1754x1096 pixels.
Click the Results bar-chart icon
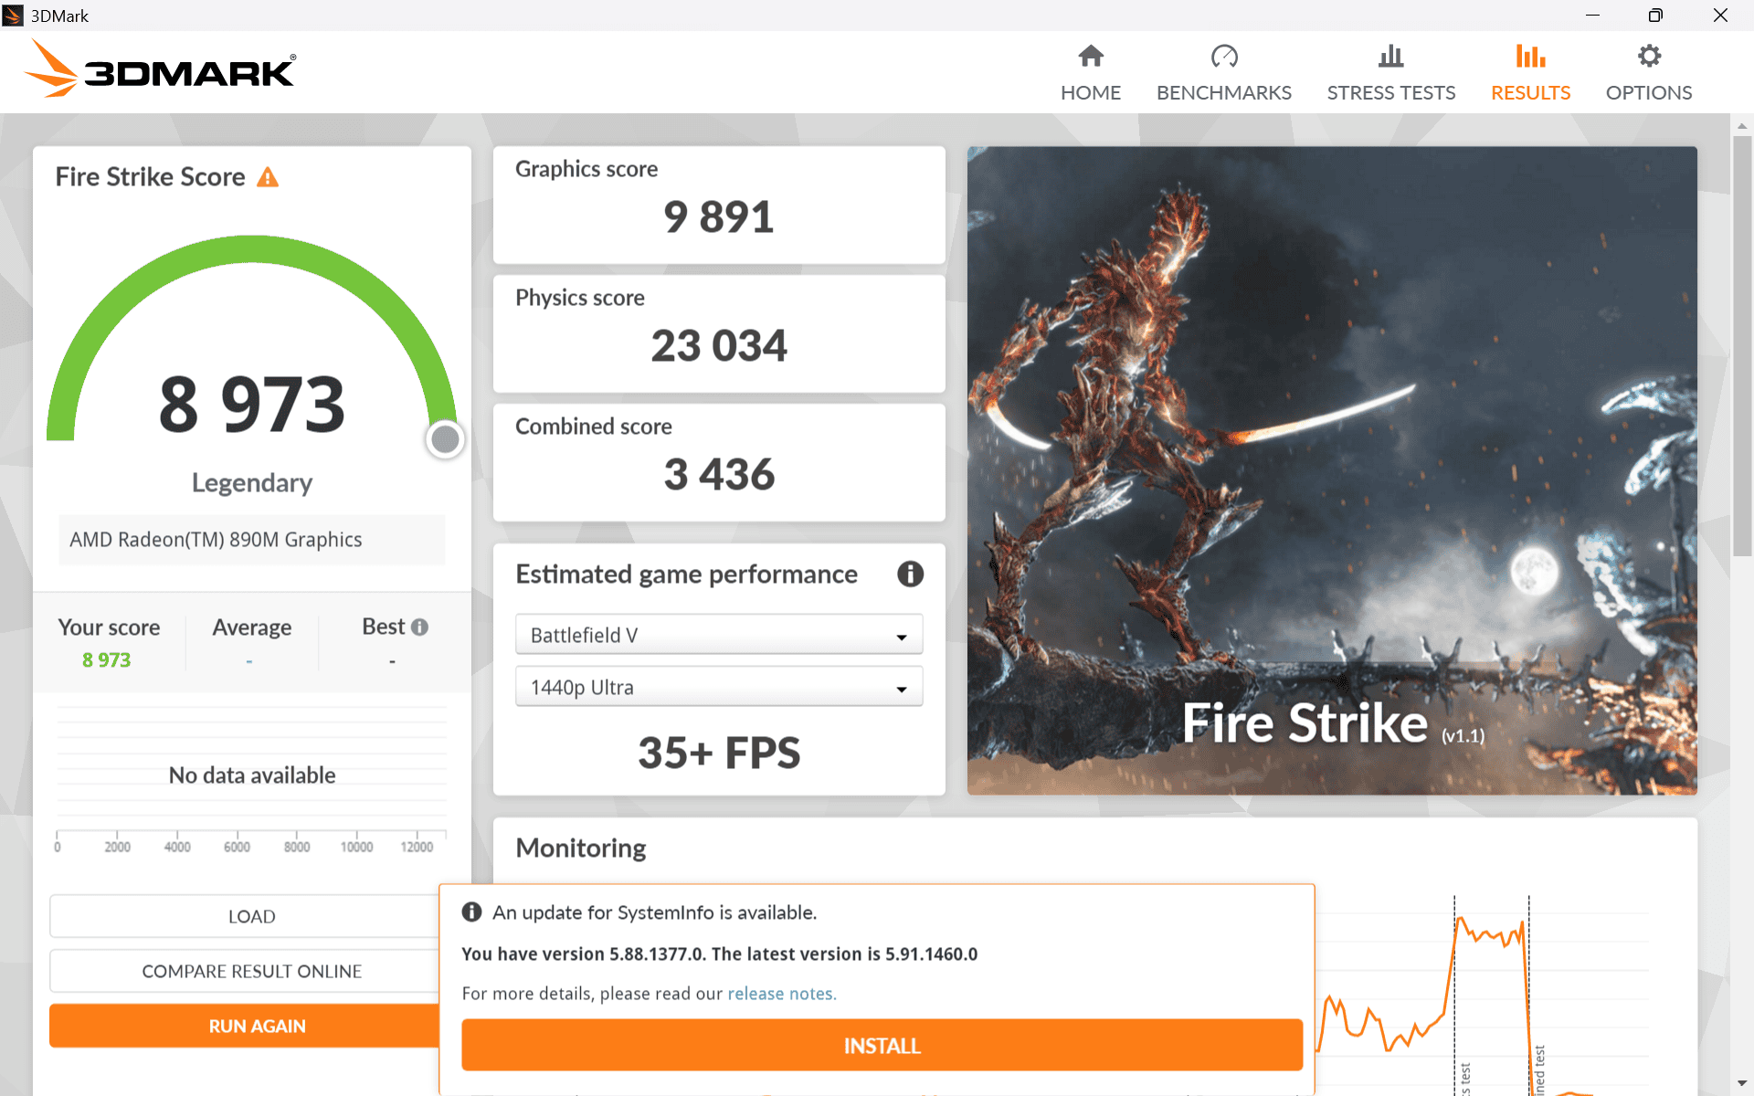pyautogui.click(x=1530, y=56)
